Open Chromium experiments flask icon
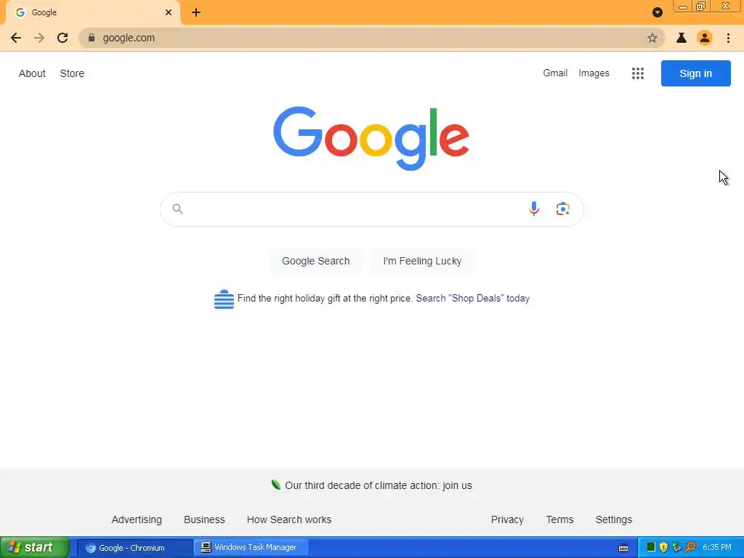This screenshot has width=744, height=558. (x=682, y=38)
